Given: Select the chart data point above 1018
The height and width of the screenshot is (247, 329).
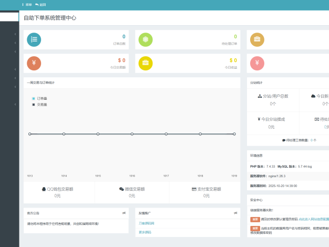Looking at the screenshot, I should pyautogui.click(x=200, y=134).
